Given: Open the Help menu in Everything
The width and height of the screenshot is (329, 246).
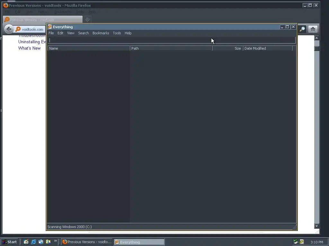Looking at the screenshot, I should [128, 33].
